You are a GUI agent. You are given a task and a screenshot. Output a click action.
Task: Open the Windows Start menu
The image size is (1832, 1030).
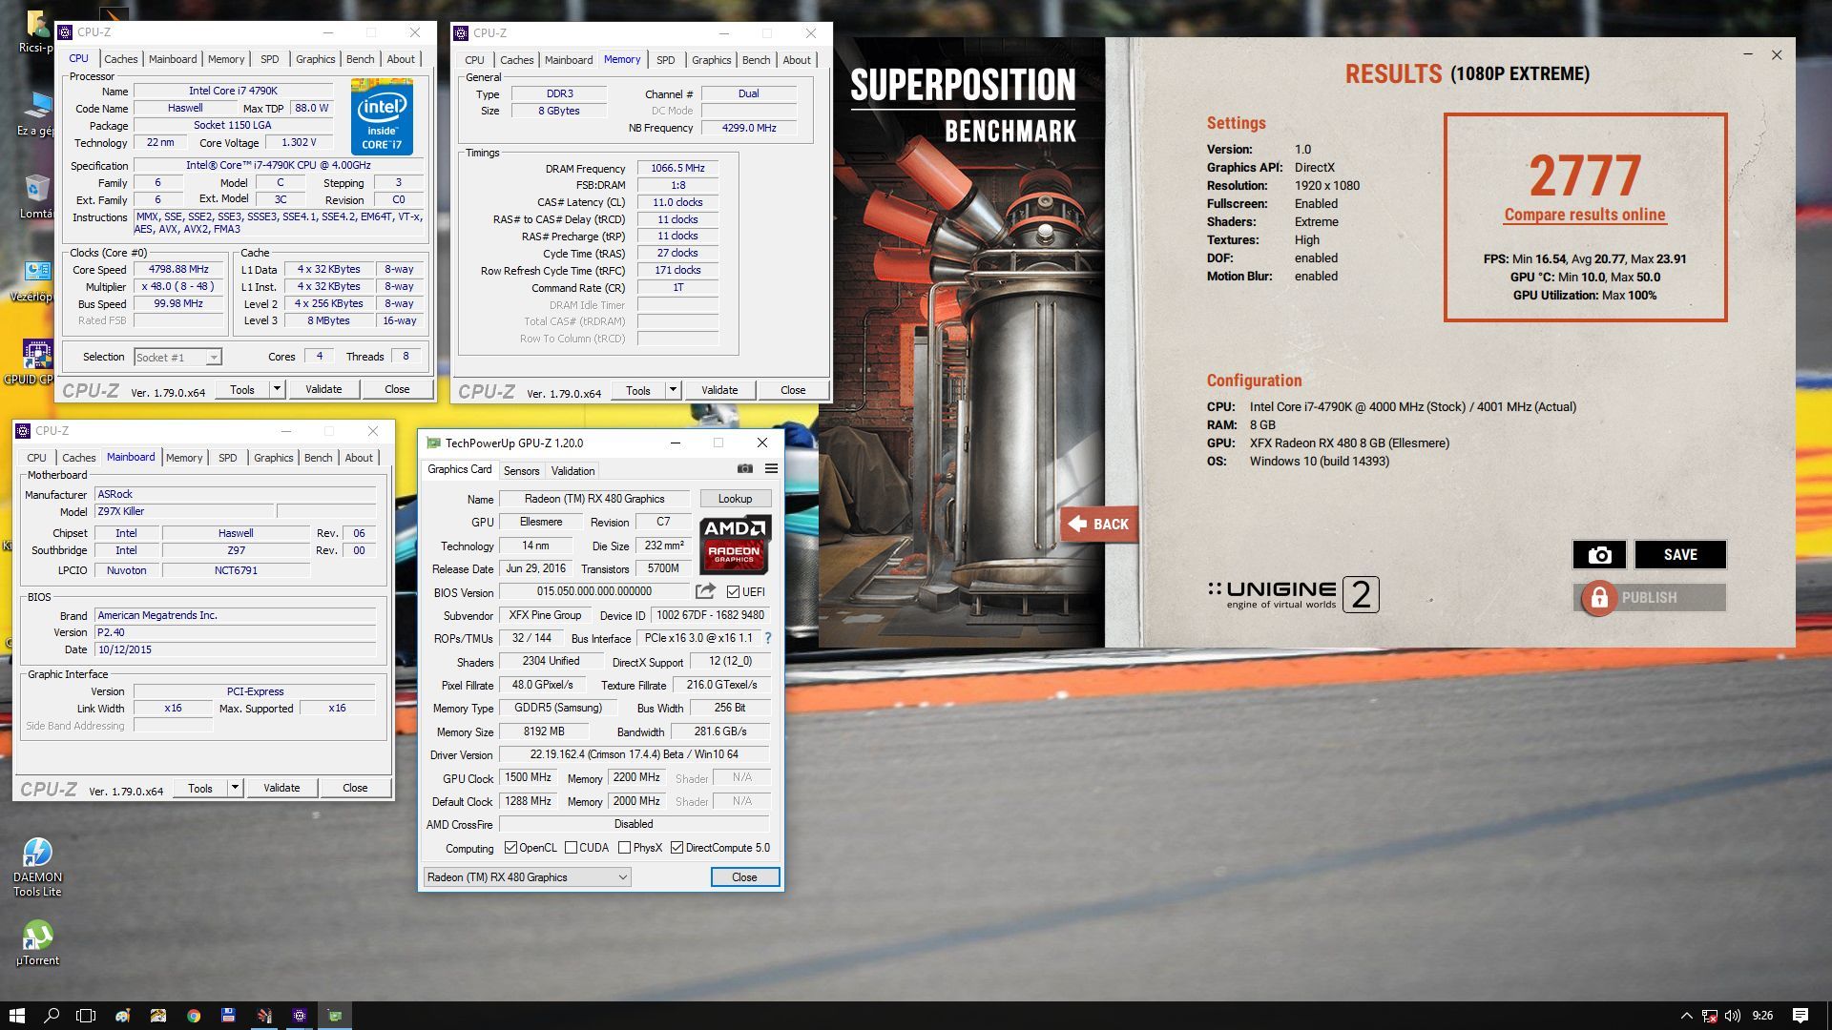click(x=16, y=1016)
